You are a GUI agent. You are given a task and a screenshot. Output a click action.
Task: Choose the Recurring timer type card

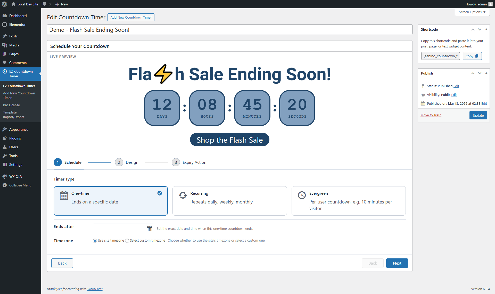[x=229, y=201]
